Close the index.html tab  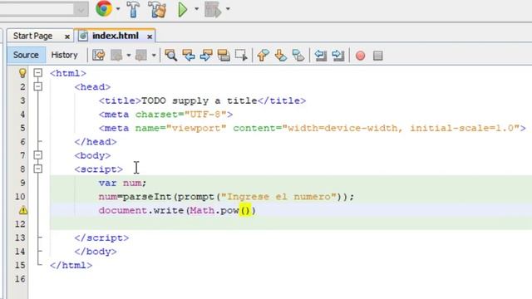[x=150, y=37]
